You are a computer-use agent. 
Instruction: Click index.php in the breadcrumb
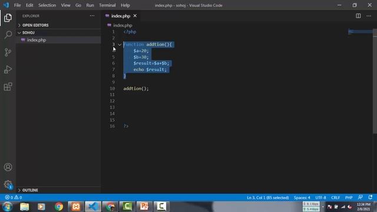123,25
